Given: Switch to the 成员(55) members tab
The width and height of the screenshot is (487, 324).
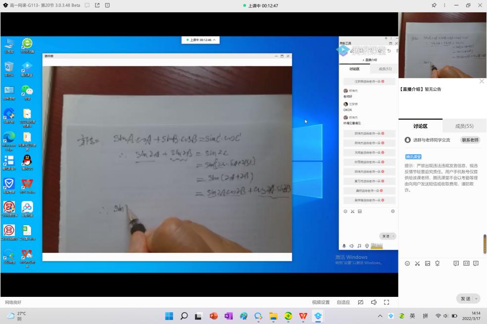Looking at the screenshot, I should [464, 126].
